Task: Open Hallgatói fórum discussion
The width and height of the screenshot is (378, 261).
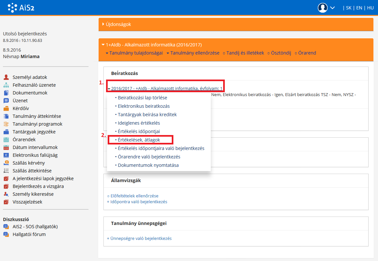Action: pos(29,234)
